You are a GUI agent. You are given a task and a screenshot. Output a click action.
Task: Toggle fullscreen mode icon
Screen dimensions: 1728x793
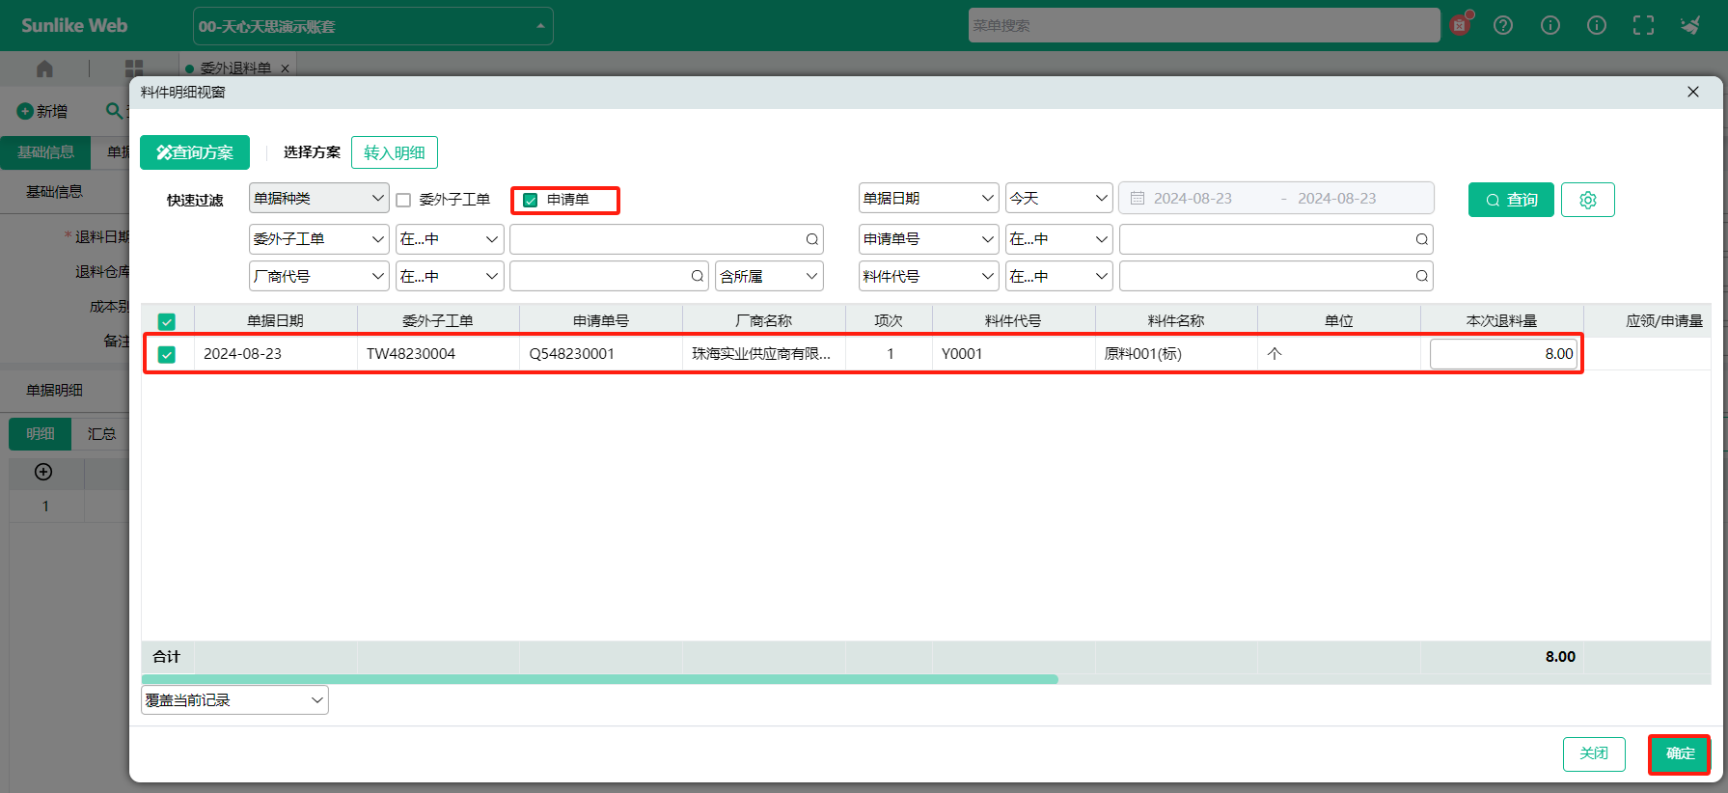point(1643,26)
